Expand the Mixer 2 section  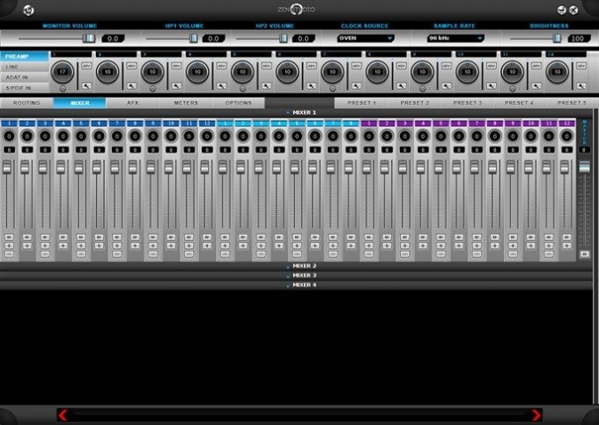(302, 266)
